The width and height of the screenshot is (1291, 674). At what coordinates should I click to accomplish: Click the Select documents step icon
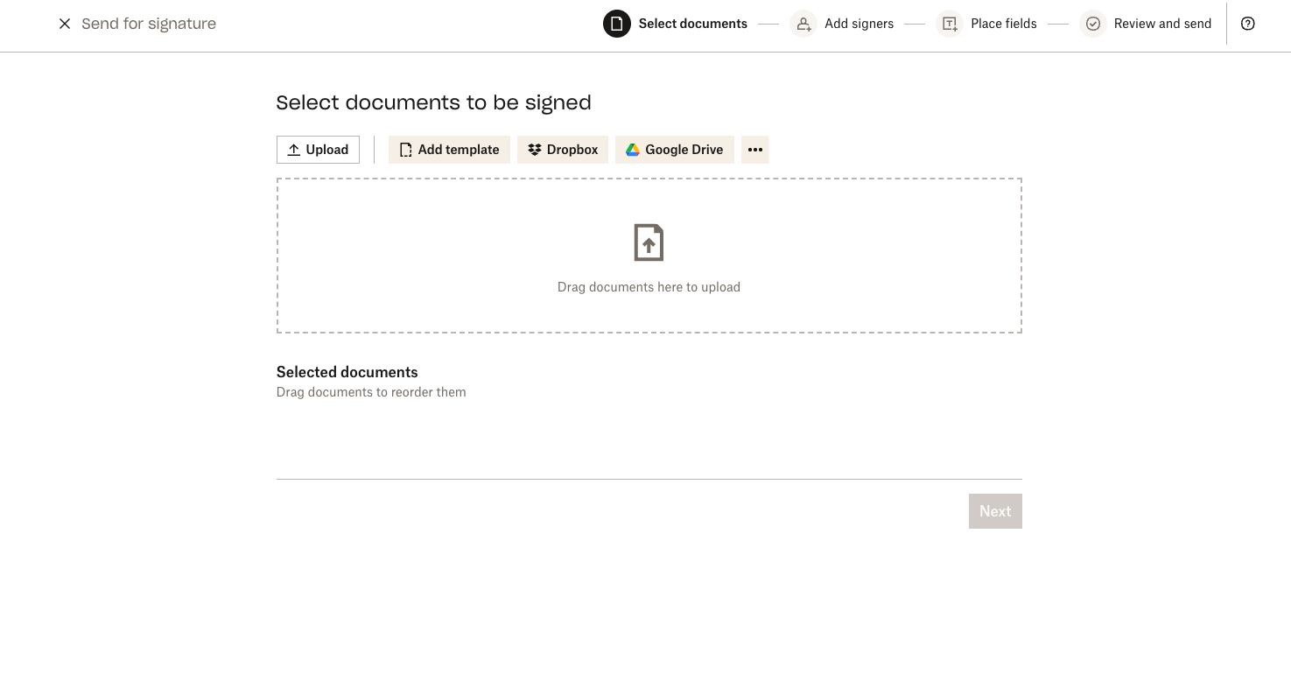[617, 24]
